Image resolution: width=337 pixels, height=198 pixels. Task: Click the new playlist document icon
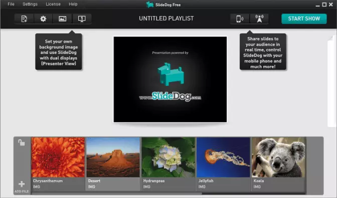coord(24,19)
